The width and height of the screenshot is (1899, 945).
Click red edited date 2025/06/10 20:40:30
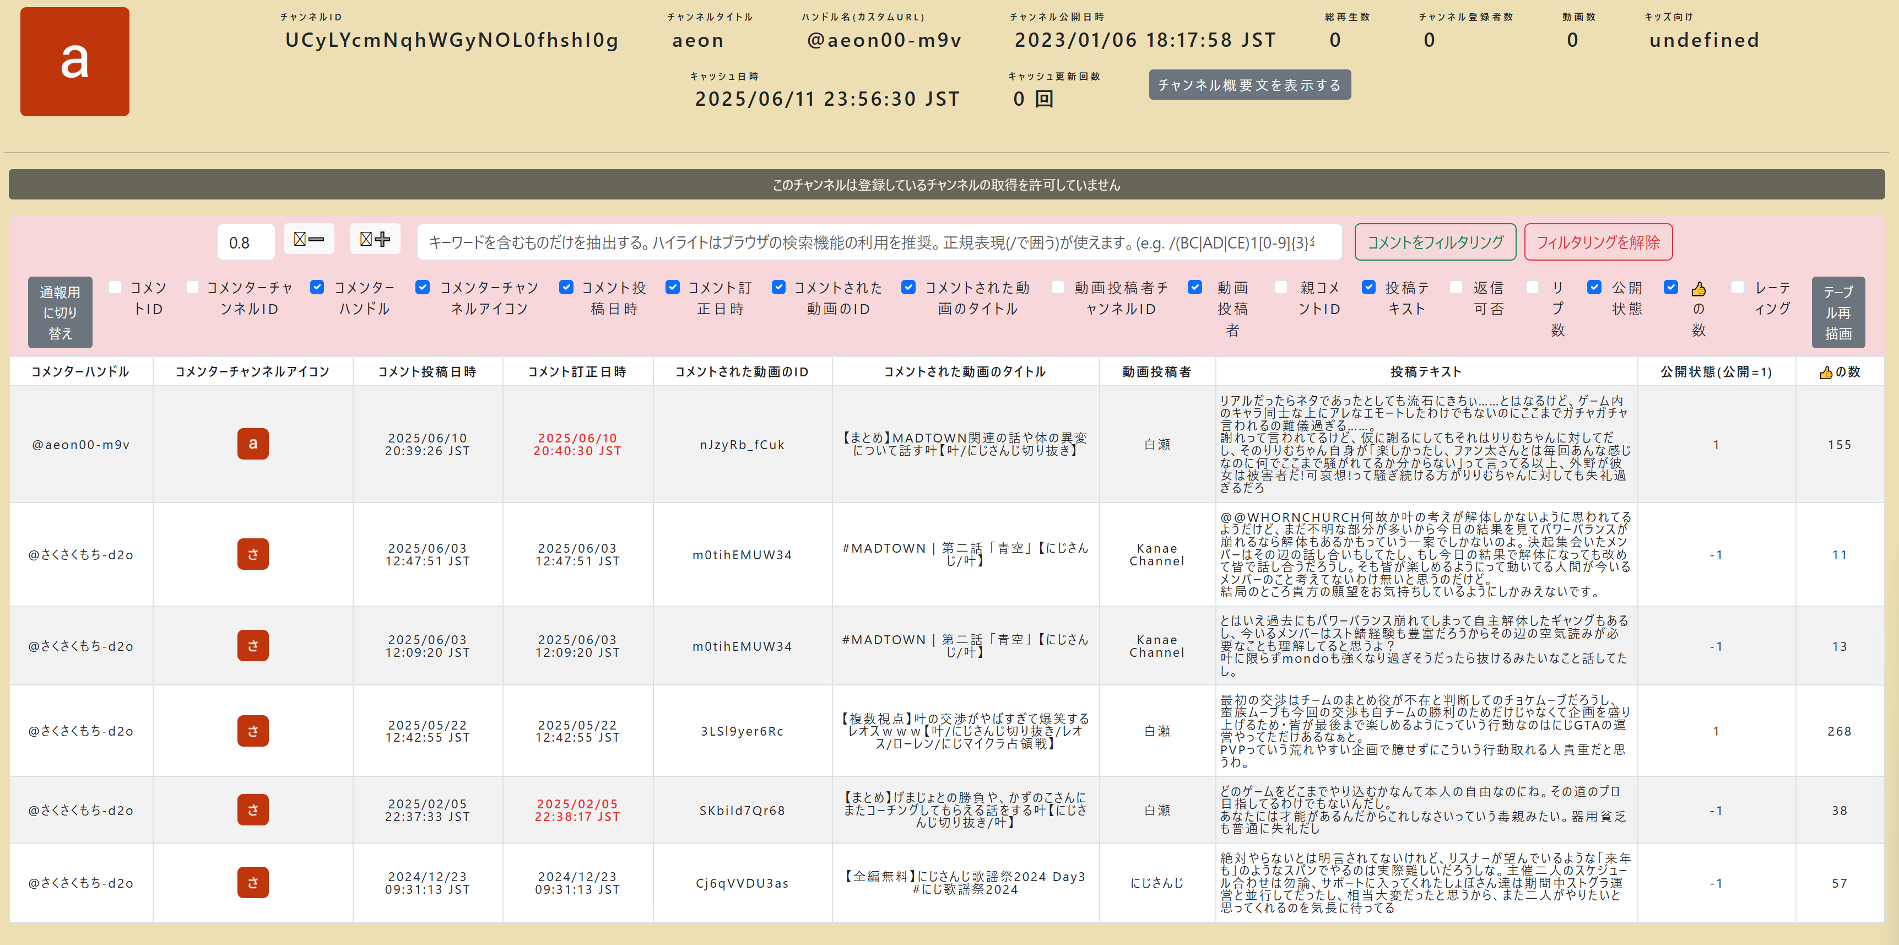(577, 445)
